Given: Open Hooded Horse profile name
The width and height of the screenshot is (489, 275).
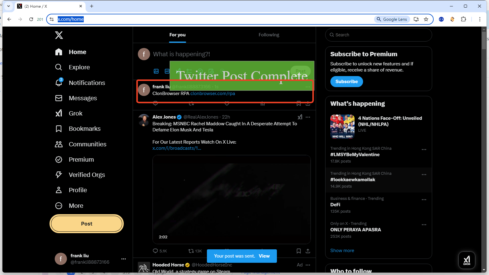Looking at the screenshot, I should tap(168, 265).
